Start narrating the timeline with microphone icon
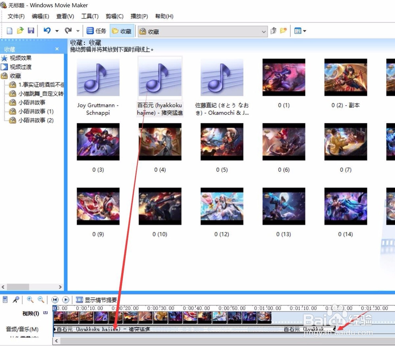The width and height of the screenshot is (395, 346). [x=16, y=300]
